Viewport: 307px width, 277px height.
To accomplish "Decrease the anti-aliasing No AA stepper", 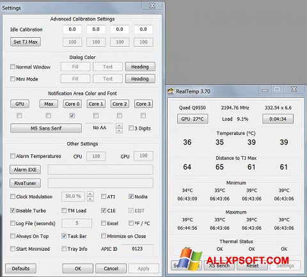I will [x=119, y=131].
